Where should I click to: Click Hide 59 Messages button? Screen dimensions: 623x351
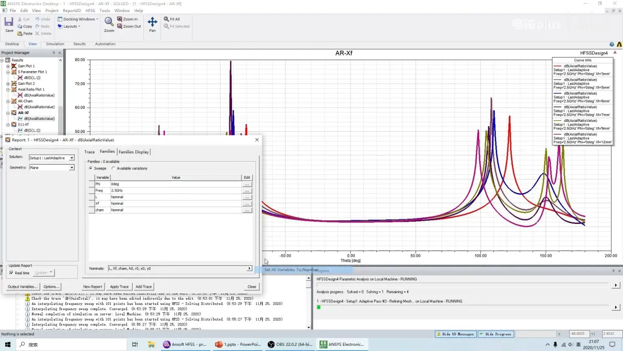455,334
